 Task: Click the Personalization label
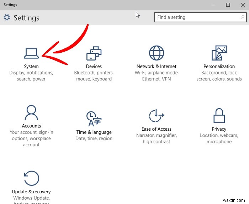coord(219,66)
